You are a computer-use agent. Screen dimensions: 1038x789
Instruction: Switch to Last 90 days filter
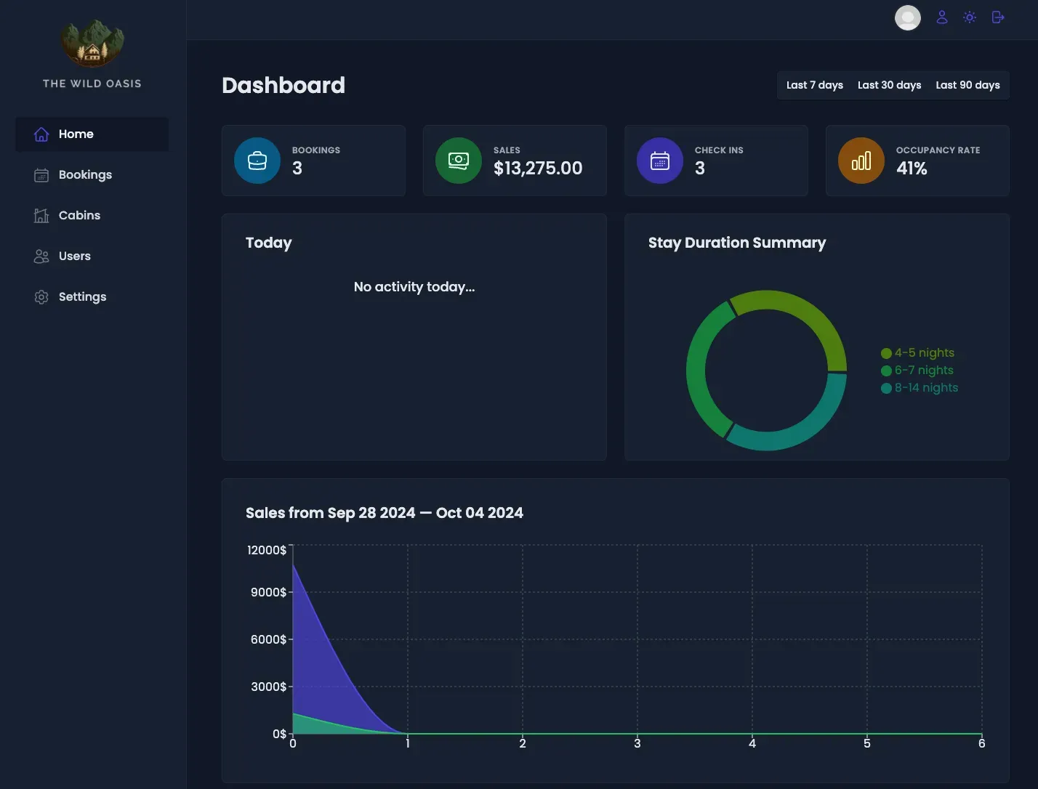tap(967, 85)
